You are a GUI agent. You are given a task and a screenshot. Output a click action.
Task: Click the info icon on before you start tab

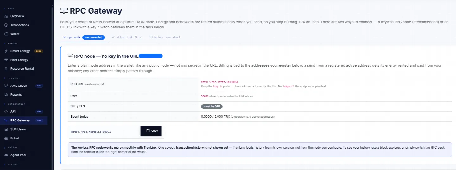click(x=151, y=37)
